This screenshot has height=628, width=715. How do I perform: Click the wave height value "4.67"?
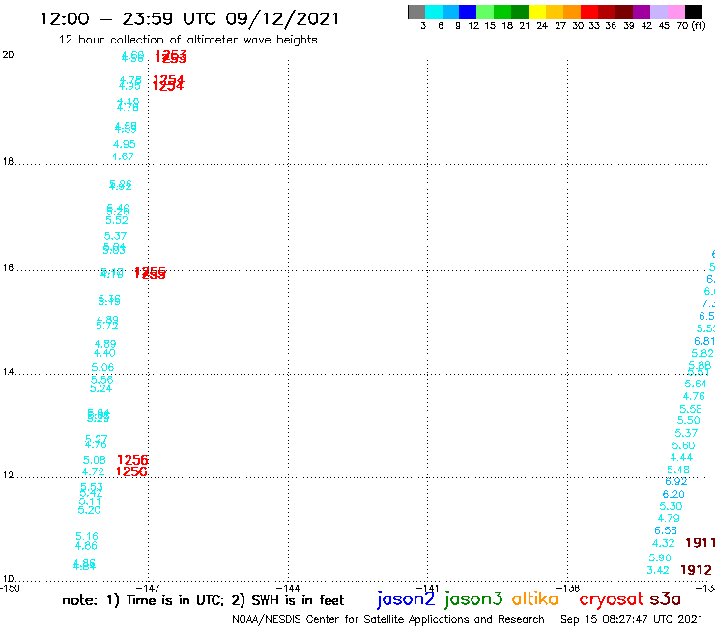(123, 157)
